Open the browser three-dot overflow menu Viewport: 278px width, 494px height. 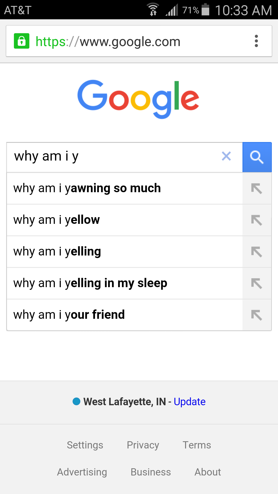(256, 41)
